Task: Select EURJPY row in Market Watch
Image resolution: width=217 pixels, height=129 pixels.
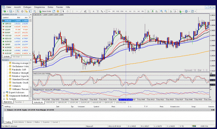Action: coord(15,33)
